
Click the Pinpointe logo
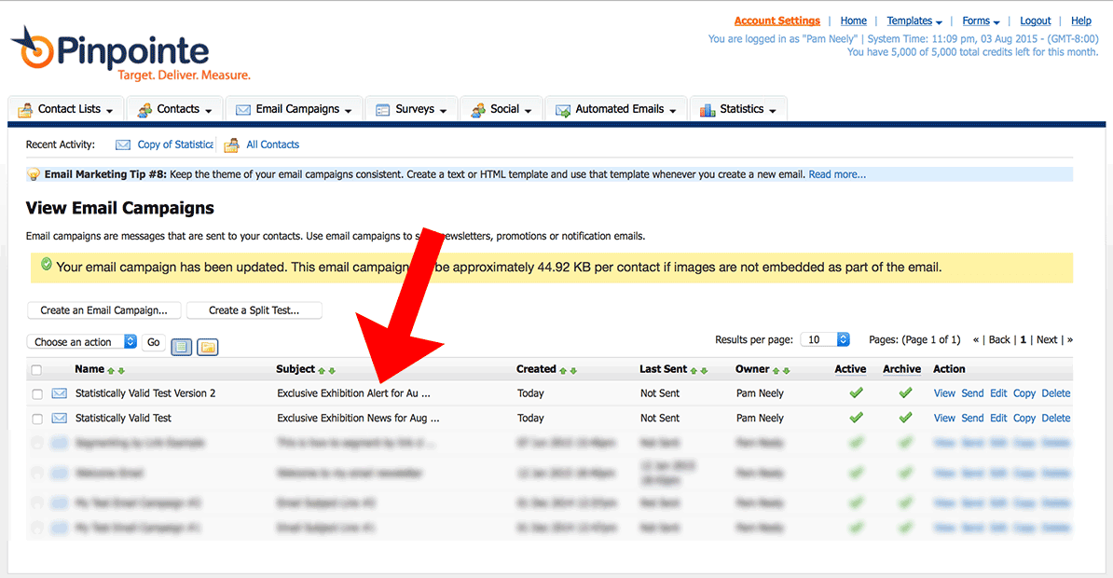(131, 54)
